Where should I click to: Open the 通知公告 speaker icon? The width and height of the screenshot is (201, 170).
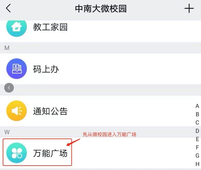pyautogui.click(x=16, y=111)
